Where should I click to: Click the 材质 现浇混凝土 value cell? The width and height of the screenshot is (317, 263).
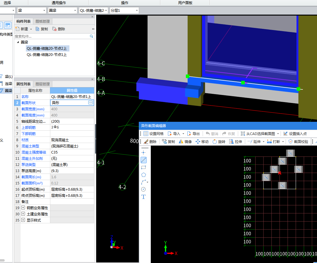(x=72, y=140)
